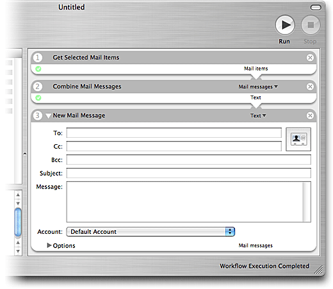Open the Text input type menu on action 3
Image resolution: width=333 pixels, height=289 pixels.
point(258,115)
